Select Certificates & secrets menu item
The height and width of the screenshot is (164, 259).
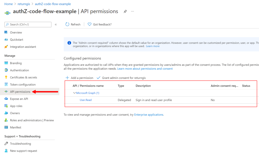pyautogui.click(x=24, y=77)
